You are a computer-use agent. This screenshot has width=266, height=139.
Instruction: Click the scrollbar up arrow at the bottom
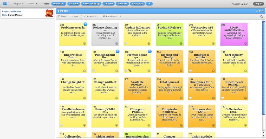pos(263,132)
